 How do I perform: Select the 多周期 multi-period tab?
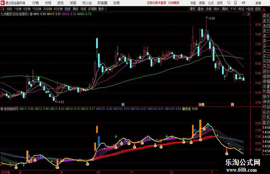[x=92, y=9]
